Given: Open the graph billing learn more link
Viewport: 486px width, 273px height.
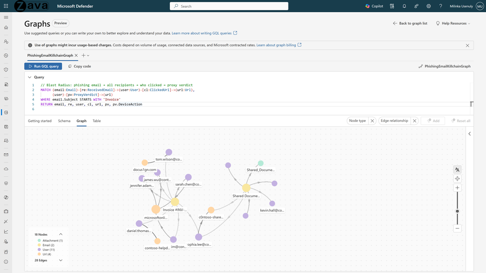Looking at the screenshot, I should coord(278,45).
